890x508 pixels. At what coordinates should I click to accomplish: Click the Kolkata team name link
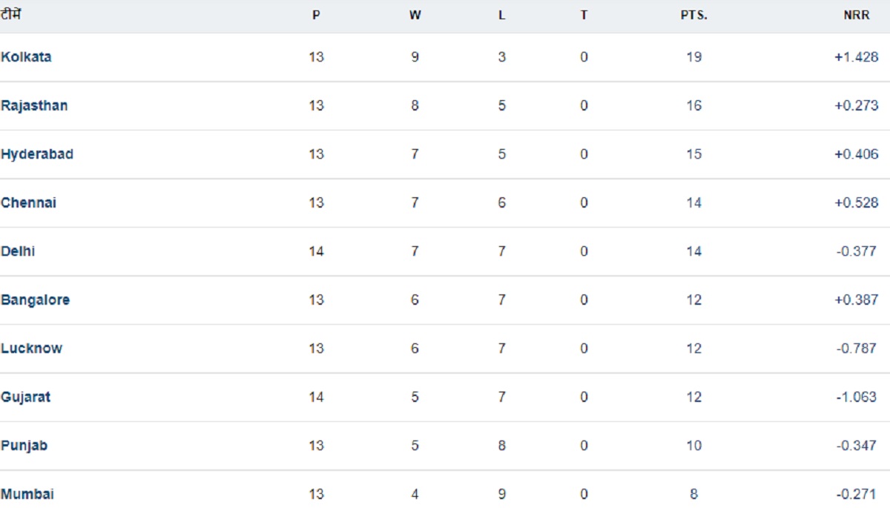27,57
